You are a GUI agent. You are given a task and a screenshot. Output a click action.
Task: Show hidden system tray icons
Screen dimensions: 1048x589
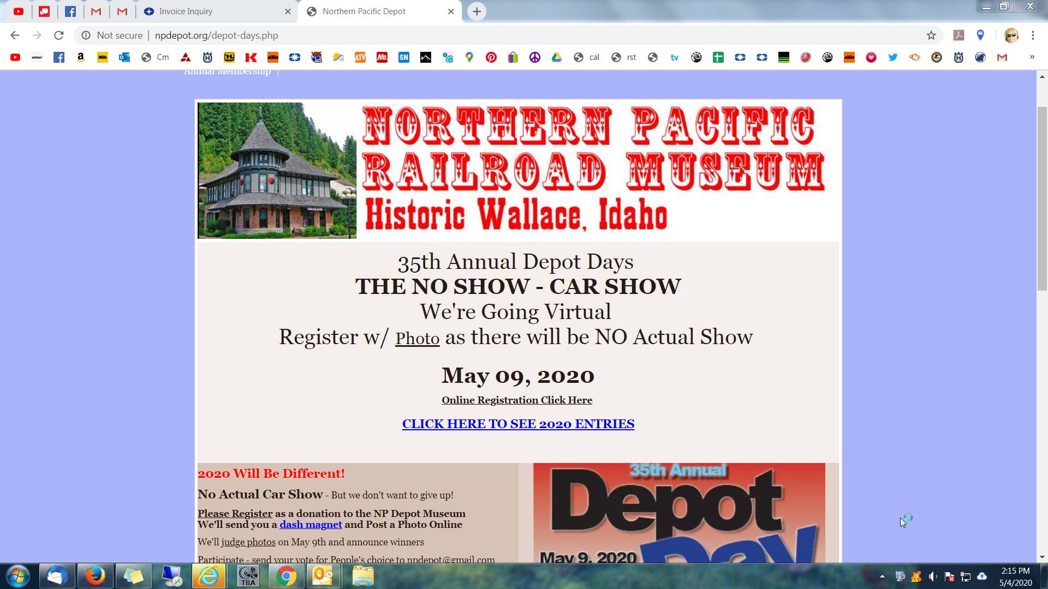(882, 576)
